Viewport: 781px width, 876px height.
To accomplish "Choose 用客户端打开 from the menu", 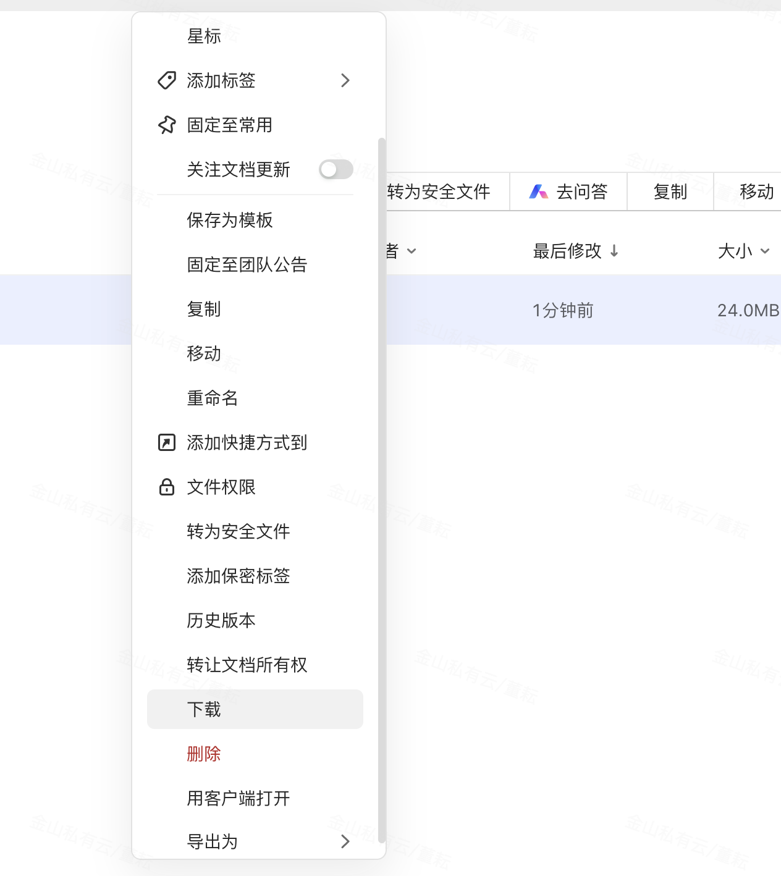I will coord(239,798).
